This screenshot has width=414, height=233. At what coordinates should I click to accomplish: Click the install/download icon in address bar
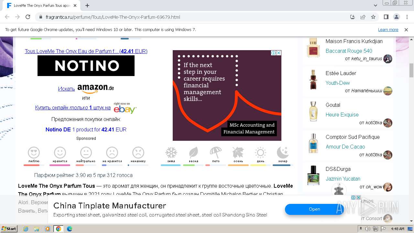[x=353, y=17]
